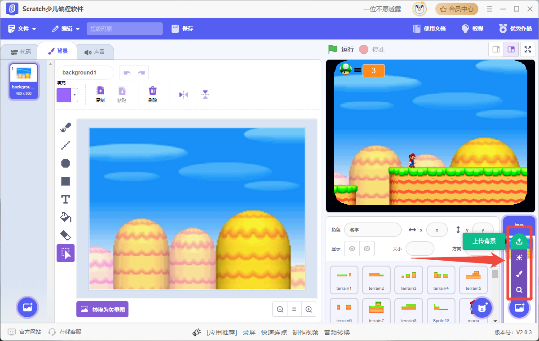Viewport: 539px width, 341px height.
Task: Open the title bar hamburger menu
Action: tap(490, 9)
